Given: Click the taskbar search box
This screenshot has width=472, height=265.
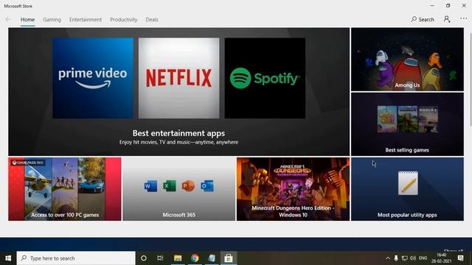Looking at the screenshot, I should (x=76, y=258).
